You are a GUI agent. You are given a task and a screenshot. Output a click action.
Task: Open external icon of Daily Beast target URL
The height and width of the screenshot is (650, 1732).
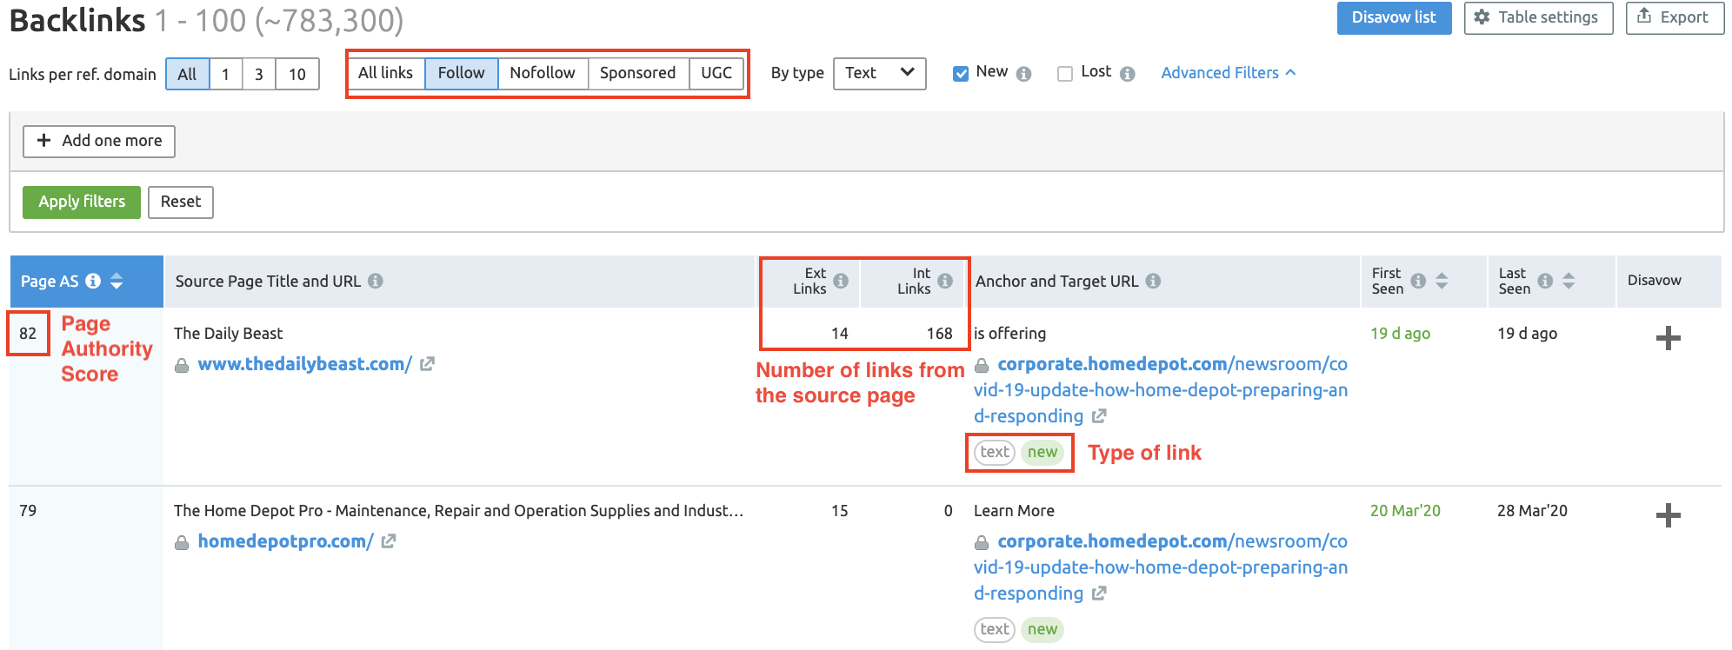pos(1099,416)
